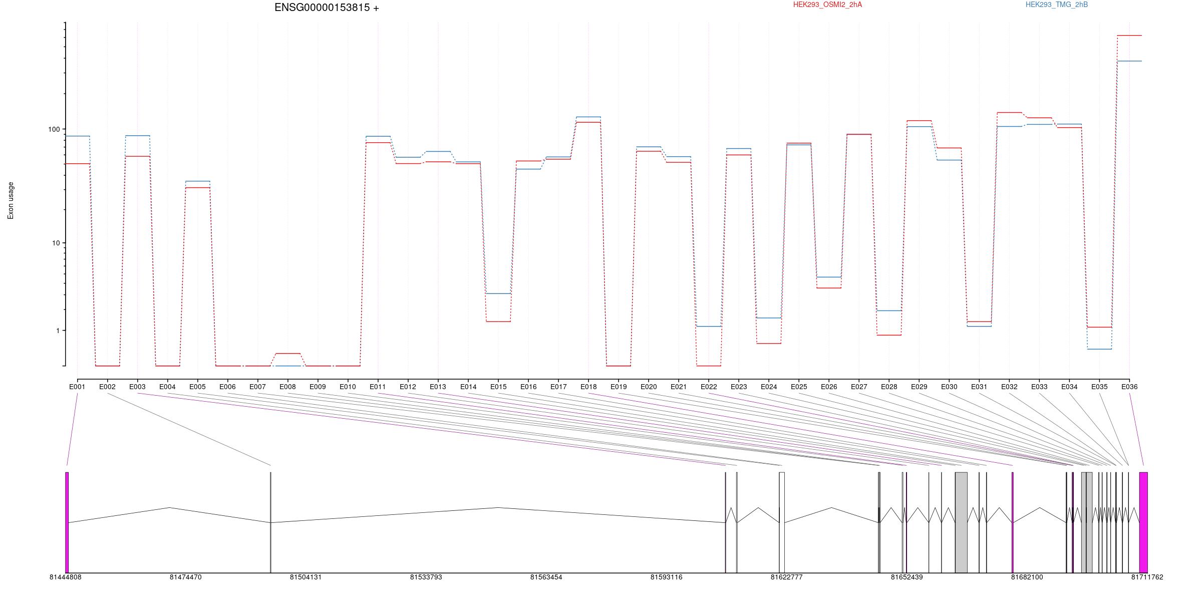This screenshot has width=1202, height=601.
Task: Click exon label E021
Action: pos(679,387)
